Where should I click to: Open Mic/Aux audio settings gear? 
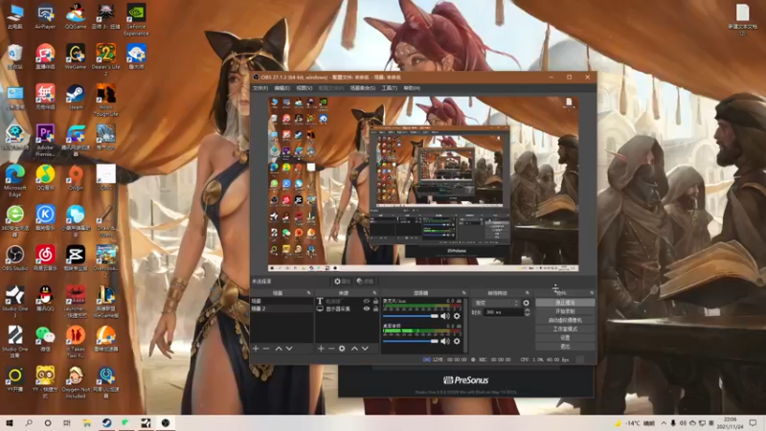click(457, 316)
